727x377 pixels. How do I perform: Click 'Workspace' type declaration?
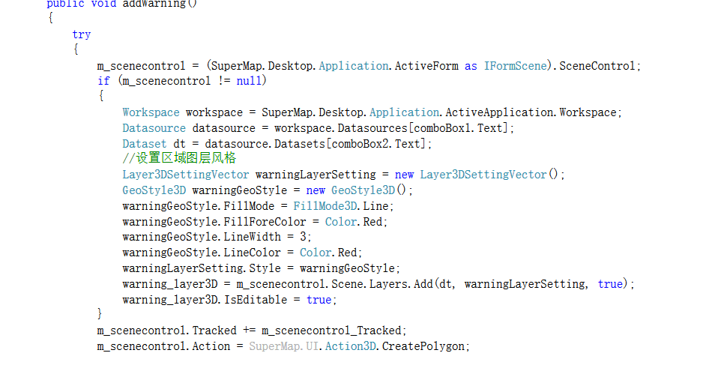point(151,112)
